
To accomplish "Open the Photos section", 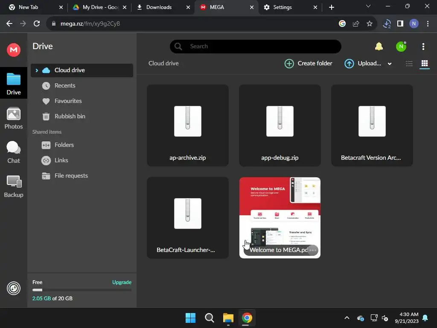I will pos(13,118).
